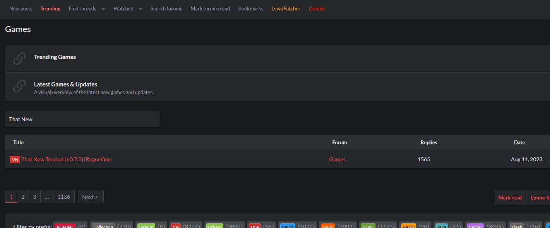Viewport: 550px width, 228px height.
Task: Click the Date column header
Action: pyautogui.click(x=519, y=142)
